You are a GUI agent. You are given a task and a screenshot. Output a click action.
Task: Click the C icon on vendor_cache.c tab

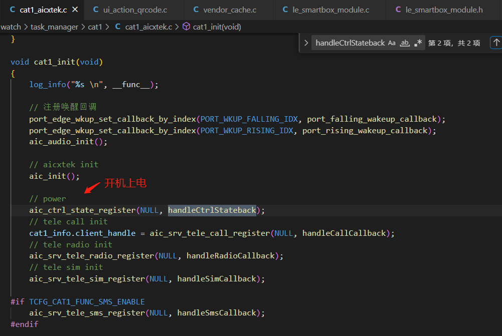pos(196,10)
